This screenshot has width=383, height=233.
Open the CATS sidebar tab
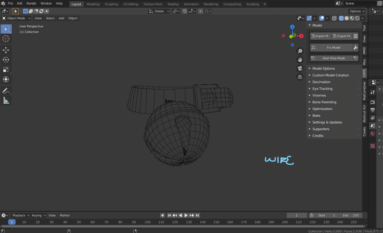[364, 73]
